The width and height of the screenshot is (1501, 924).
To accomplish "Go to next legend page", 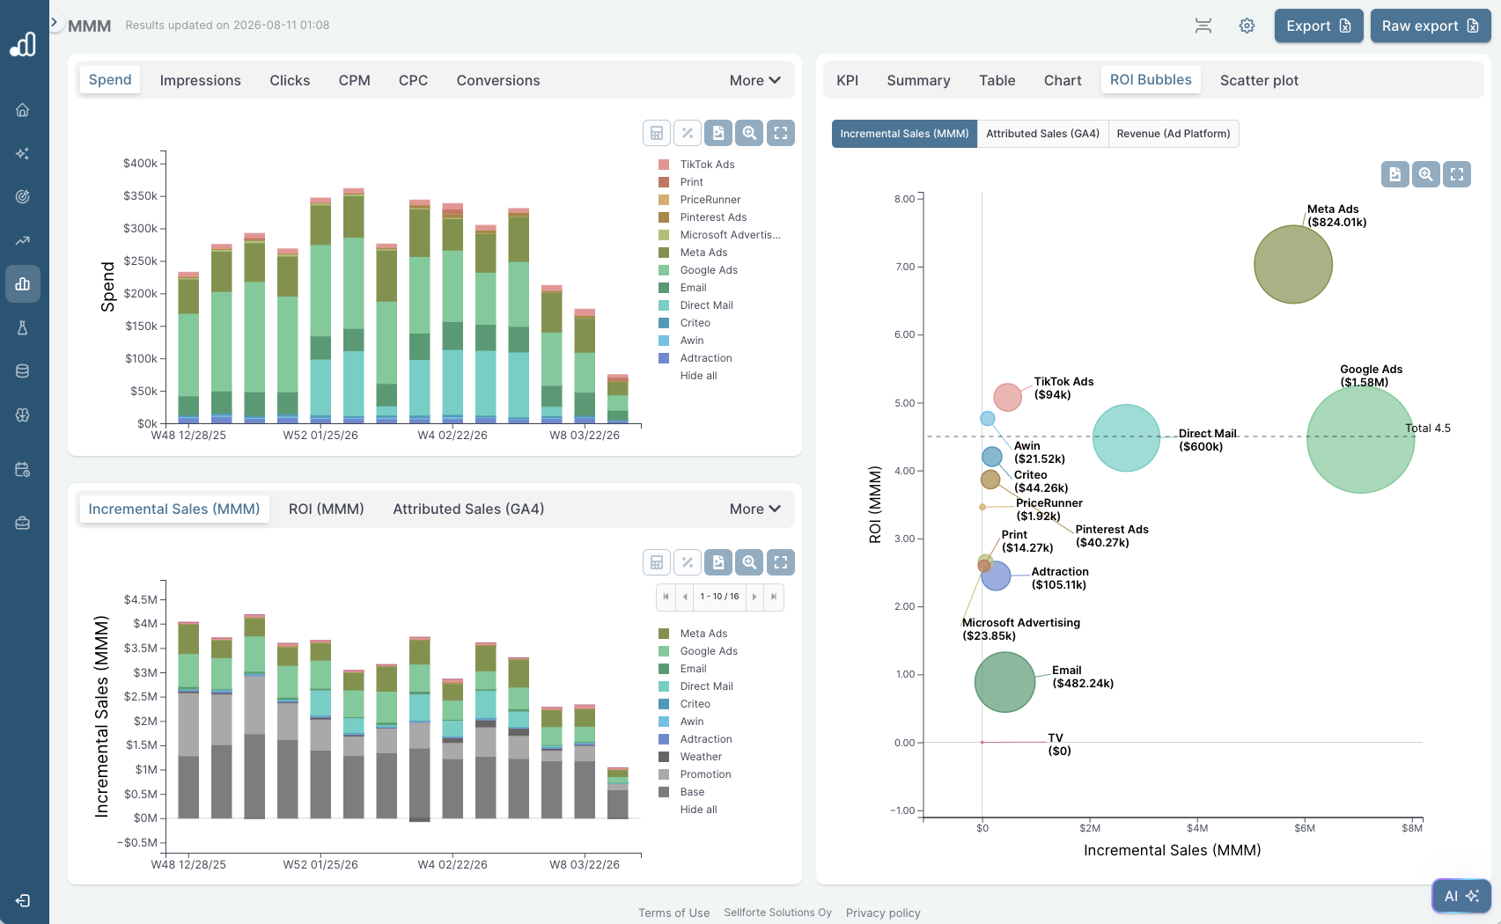I will [754, 597].
